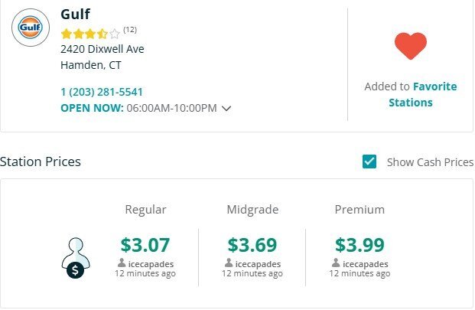This screenshot has height=310, width=475.
Task: Open icecapades profile under Premium
Action: click(366, 264)
